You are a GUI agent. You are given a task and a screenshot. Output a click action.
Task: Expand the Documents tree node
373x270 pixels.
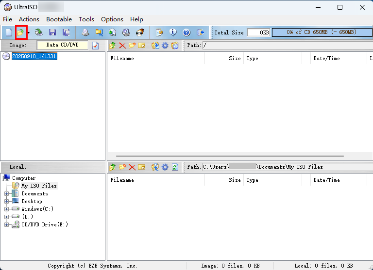click(6, 193)
